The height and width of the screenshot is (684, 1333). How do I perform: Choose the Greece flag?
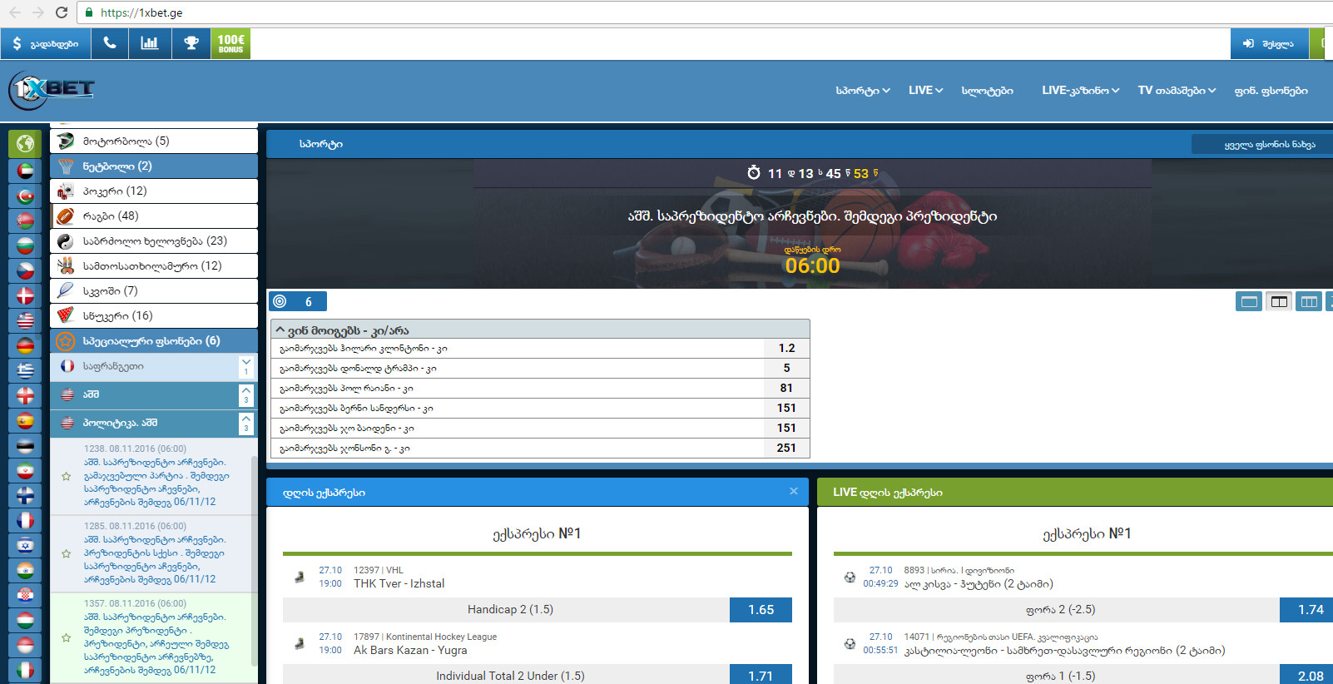26,371
